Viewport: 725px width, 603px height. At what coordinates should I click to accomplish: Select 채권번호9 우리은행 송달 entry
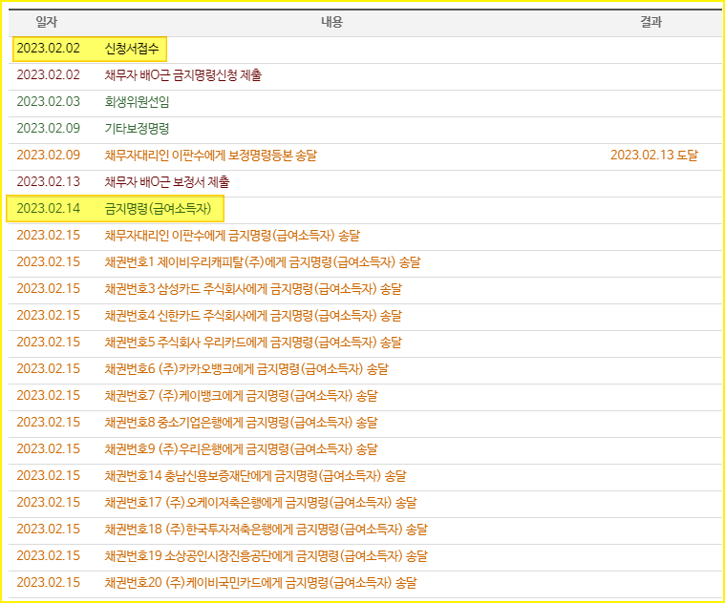point(242,449)
